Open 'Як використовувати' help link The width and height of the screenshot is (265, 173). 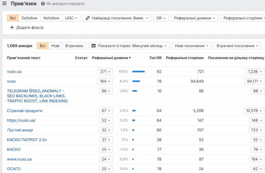click(66, 4)
